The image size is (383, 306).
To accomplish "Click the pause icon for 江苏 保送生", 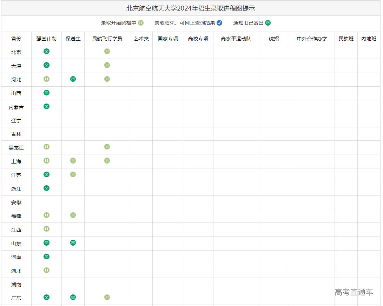I will (x=73, y=174).
